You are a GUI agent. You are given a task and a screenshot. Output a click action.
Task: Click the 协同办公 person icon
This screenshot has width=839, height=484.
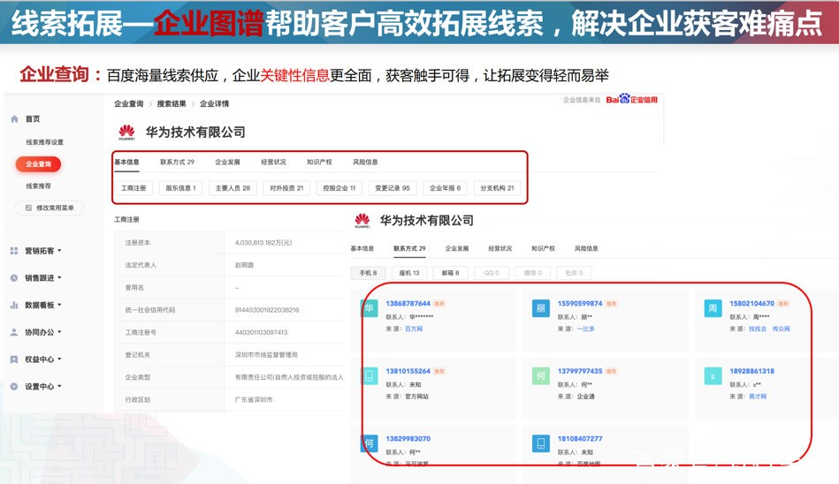click(x=14, y=332)
